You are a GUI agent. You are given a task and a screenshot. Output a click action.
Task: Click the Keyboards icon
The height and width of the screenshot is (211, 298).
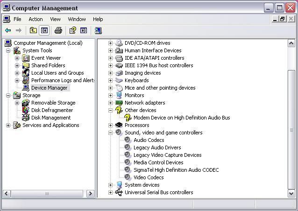pyautogui.click(x=119, y=80)
